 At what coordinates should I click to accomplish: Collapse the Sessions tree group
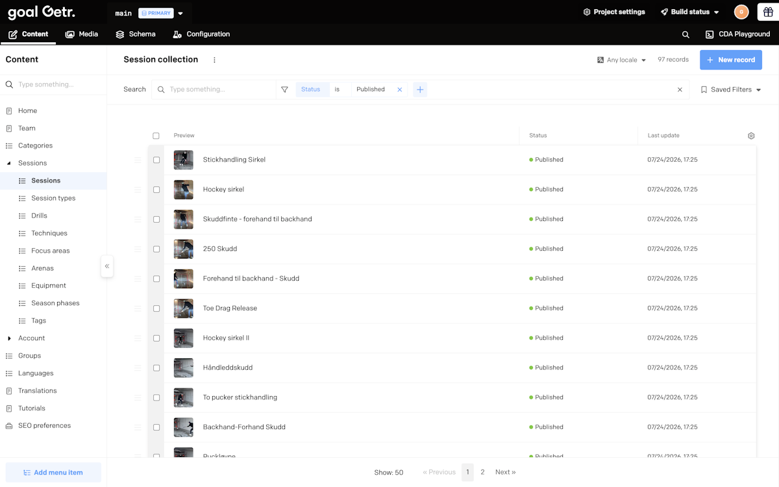[9, 164]
